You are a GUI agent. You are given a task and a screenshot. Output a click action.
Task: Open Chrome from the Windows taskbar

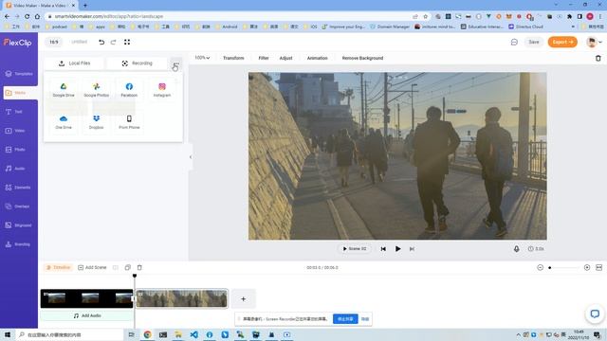tap(148, 334)
